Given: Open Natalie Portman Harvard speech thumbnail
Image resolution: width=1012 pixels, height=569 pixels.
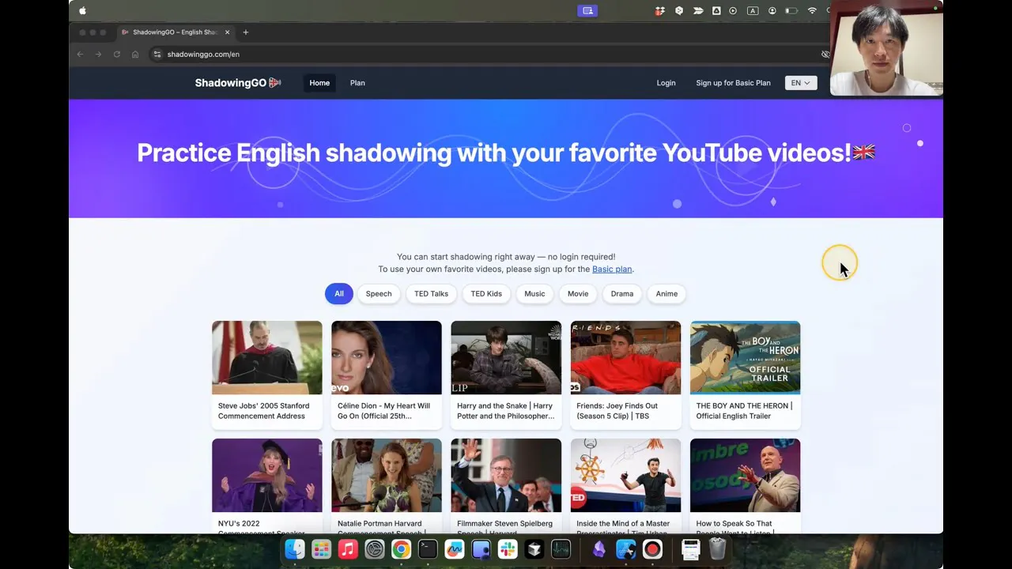Looking at the screenshot, I should [387, 475].
